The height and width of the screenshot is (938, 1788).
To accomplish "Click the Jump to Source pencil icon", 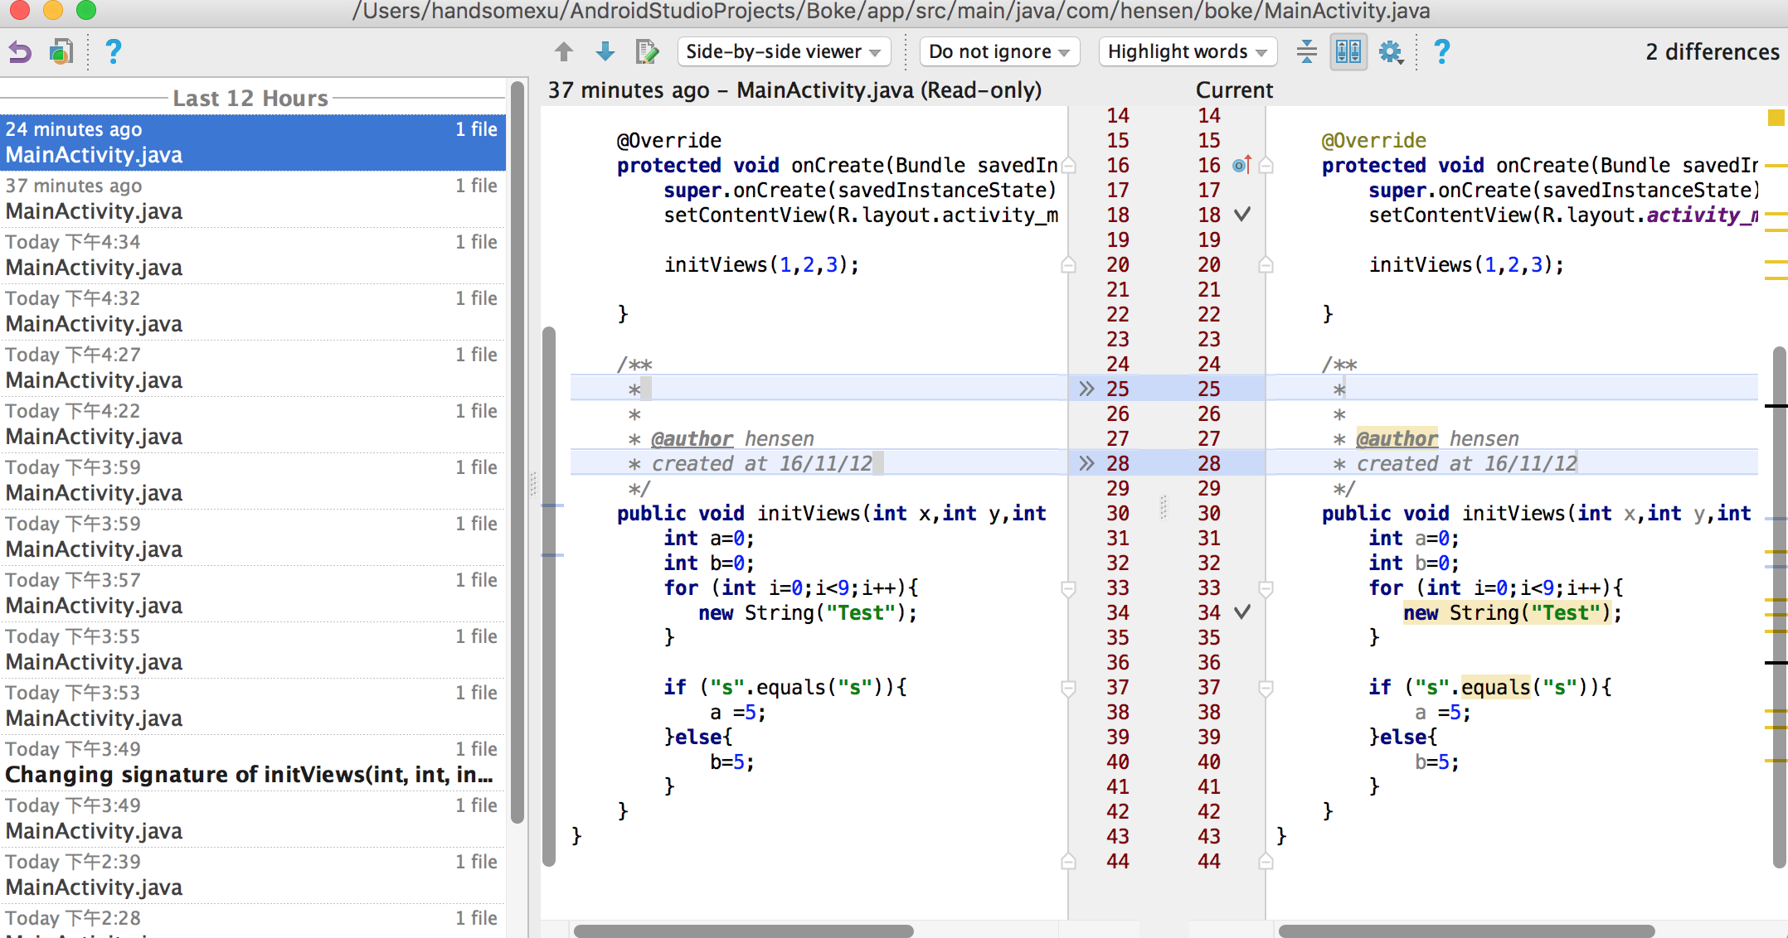I will click(647, 52).
